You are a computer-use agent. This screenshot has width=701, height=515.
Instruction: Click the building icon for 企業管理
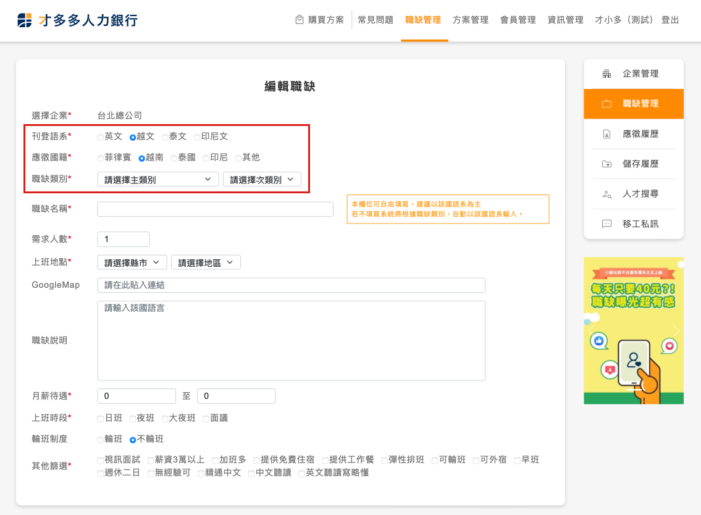click(x=607, y=73)
